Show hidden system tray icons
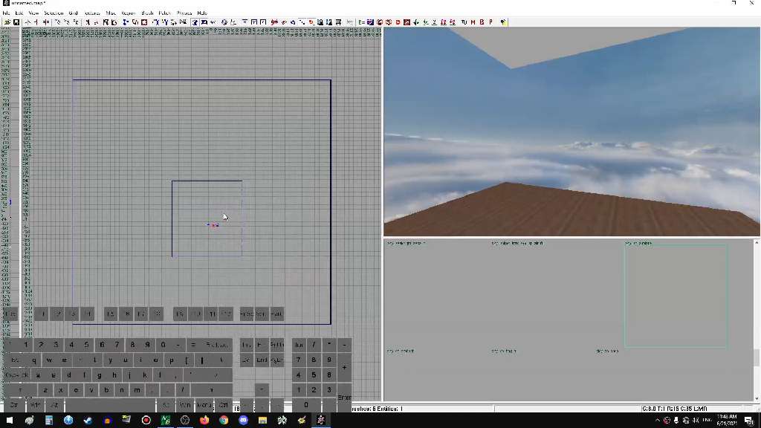Image resolution: width=761 pixels, height=428 pixels. click(x=658, y=421)
